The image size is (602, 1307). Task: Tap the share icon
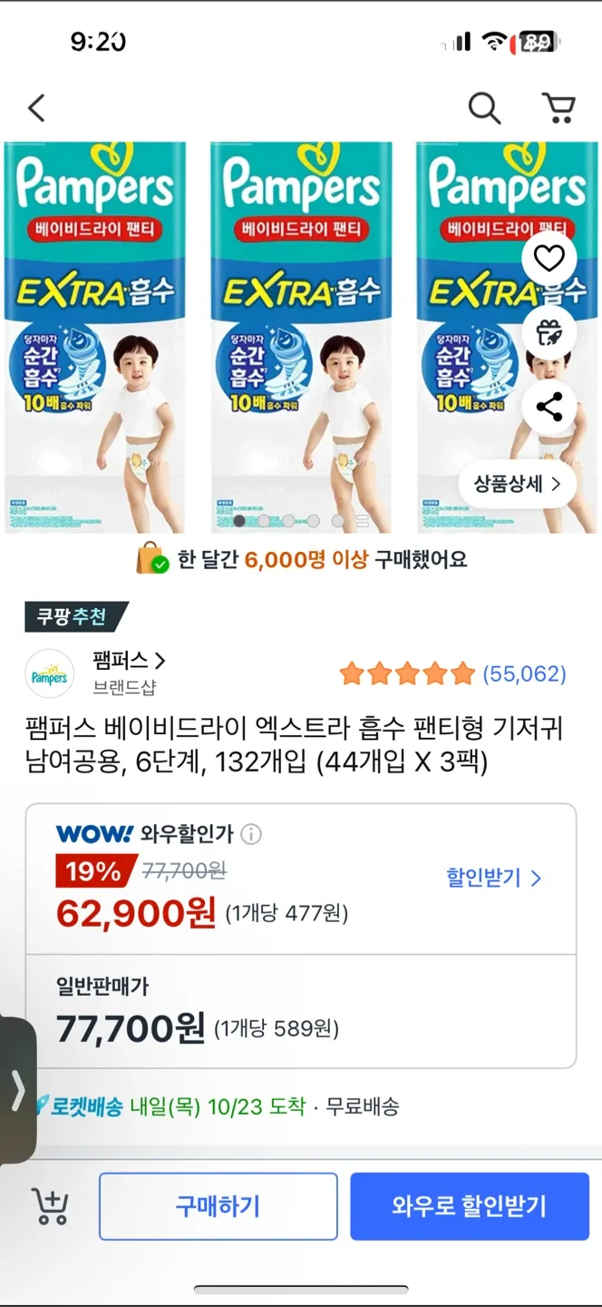click(x=549, y=408)
